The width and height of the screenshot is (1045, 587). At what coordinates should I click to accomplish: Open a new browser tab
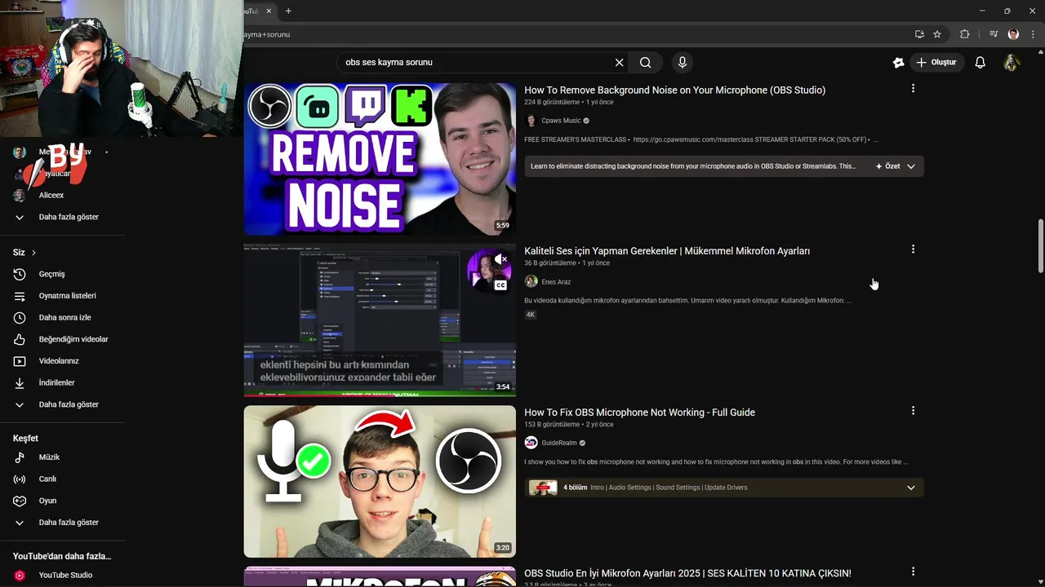tap(288, 11)
